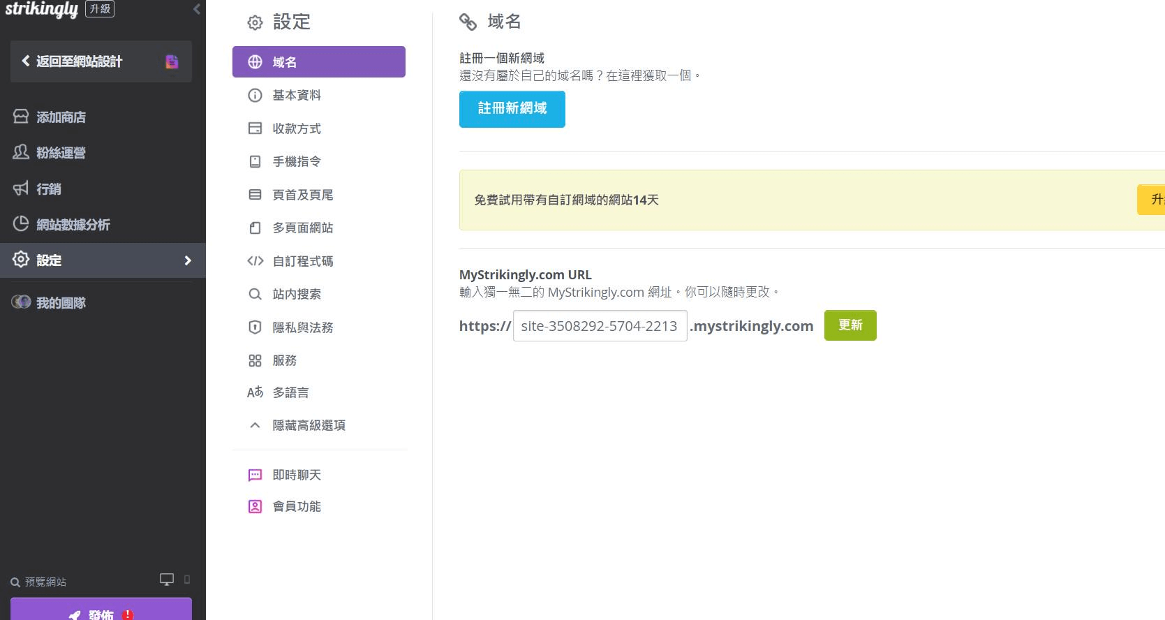Click the Strikingly logo

click(41, 10)
